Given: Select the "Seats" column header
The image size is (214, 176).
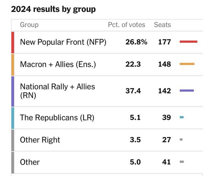Looking at the screenshot, I should click(x=162, y=25).
